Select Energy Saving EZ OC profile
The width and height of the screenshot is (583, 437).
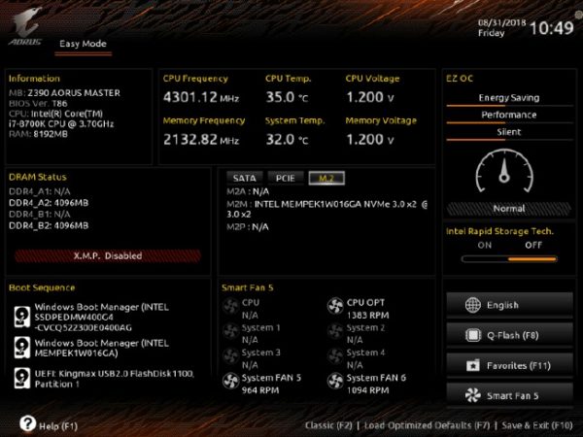pyautogui.click(x=509, y=98)
